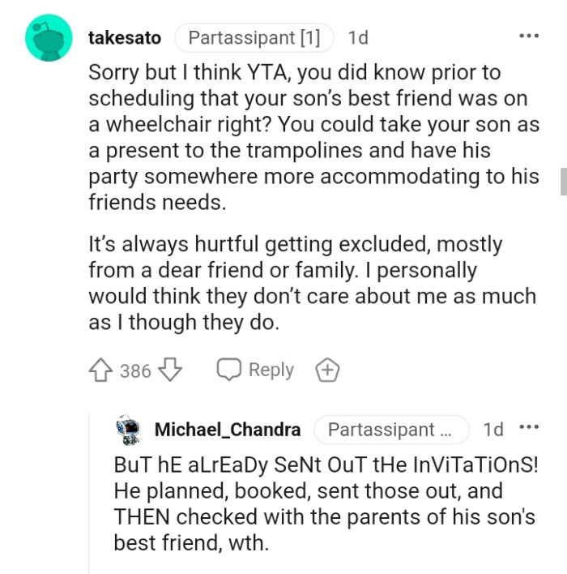
Task: Open takesato's avatar profile picture
Action: 49,37
